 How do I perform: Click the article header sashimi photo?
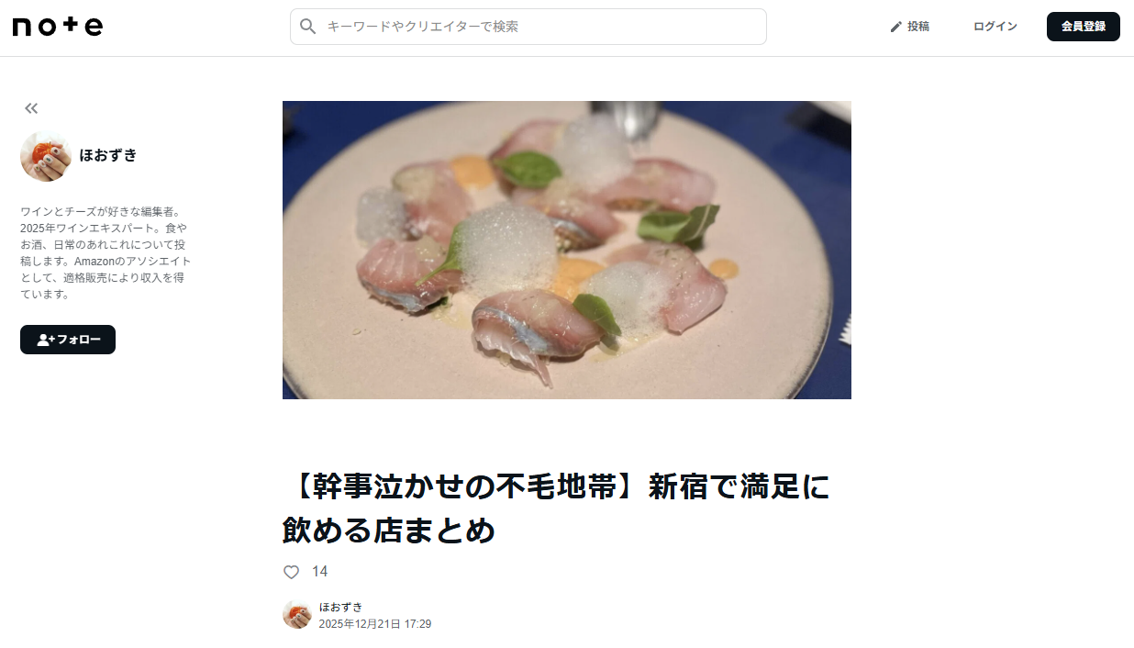567,250
